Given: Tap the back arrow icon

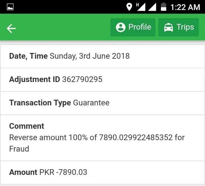Looking at the screenshot, I should 11,28.
